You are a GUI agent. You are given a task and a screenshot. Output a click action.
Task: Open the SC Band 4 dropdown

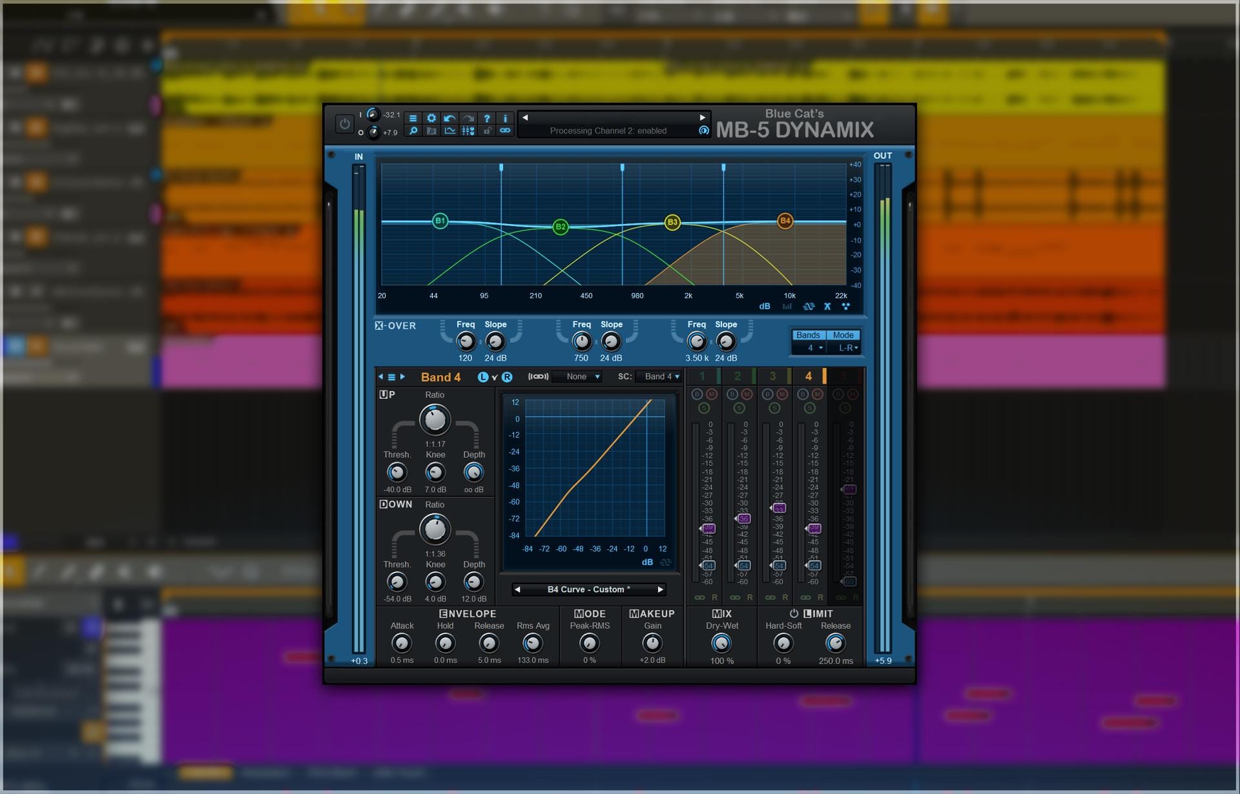pos(658,377)
